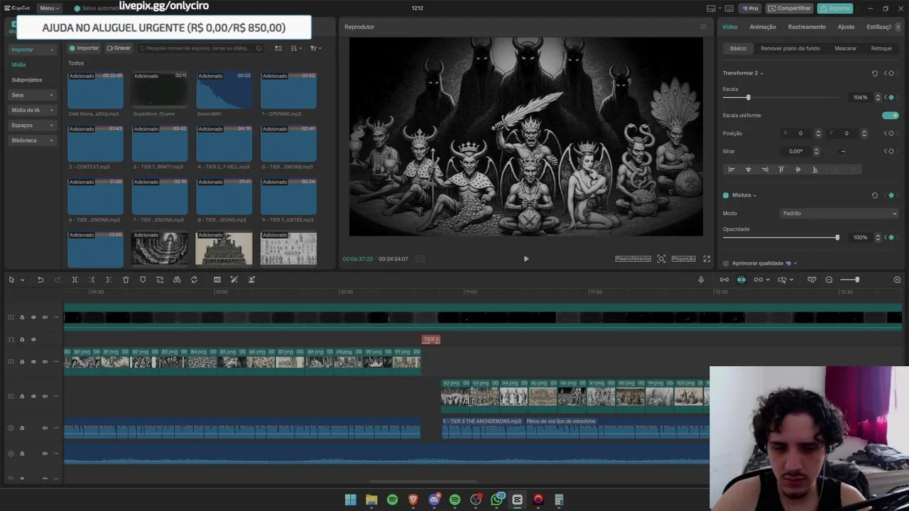Open the media sort order dropdown
This screenshot has width=909, height=511.
295,48
